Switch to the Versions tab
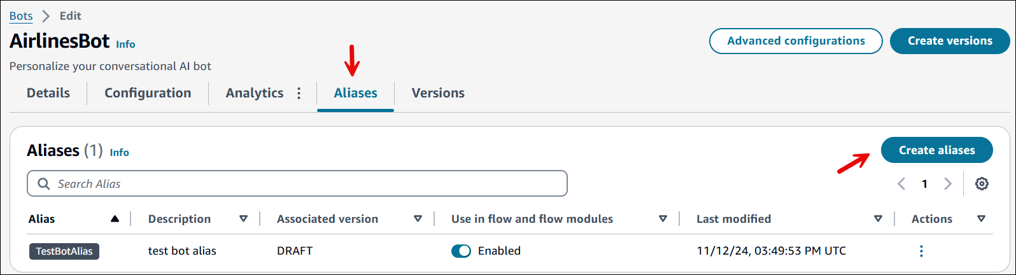Viewport: 1016px width, 275px height. click(438, 94)
